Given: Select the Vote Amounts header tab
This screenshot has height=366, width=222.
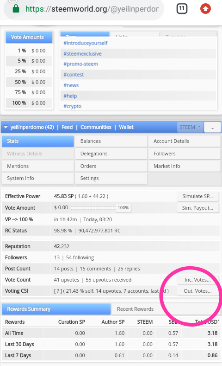Looking at the screenshot, I should tap(29, 37).
